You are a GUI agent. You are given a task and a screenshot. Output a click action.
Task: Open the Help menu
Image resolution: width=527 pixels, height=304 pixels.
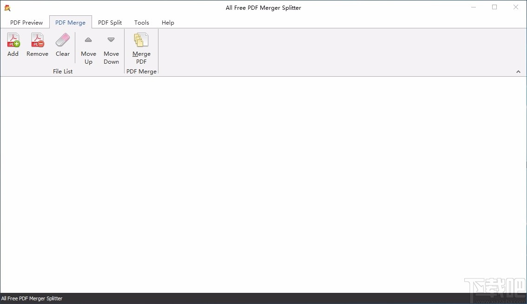[x=168, y=22]
